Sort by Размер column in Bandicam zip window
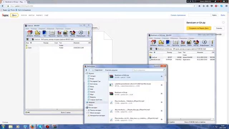 pos(169,52)
